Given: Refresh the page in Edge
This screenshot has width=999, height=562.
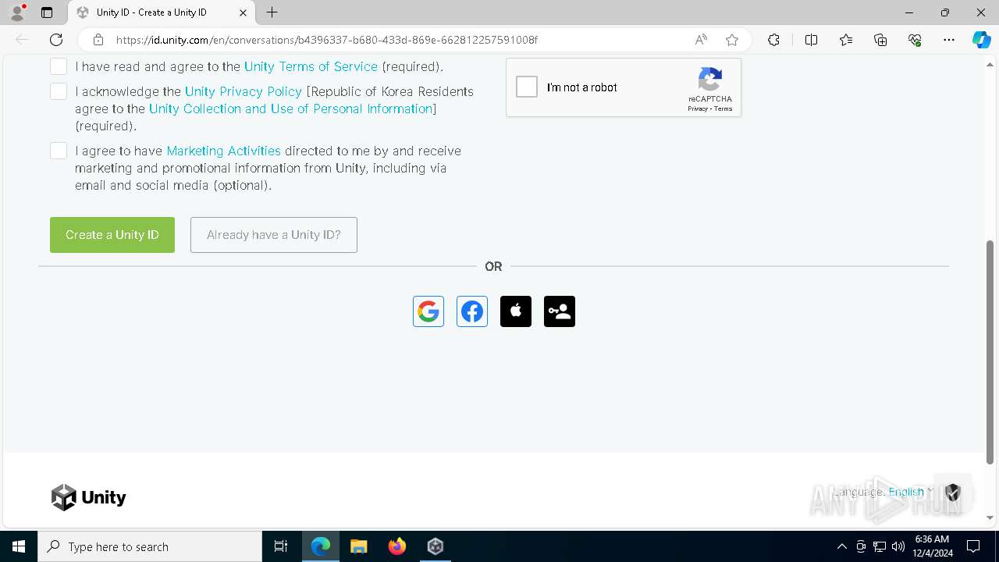Looking at the screenshot, I should 56,40.
